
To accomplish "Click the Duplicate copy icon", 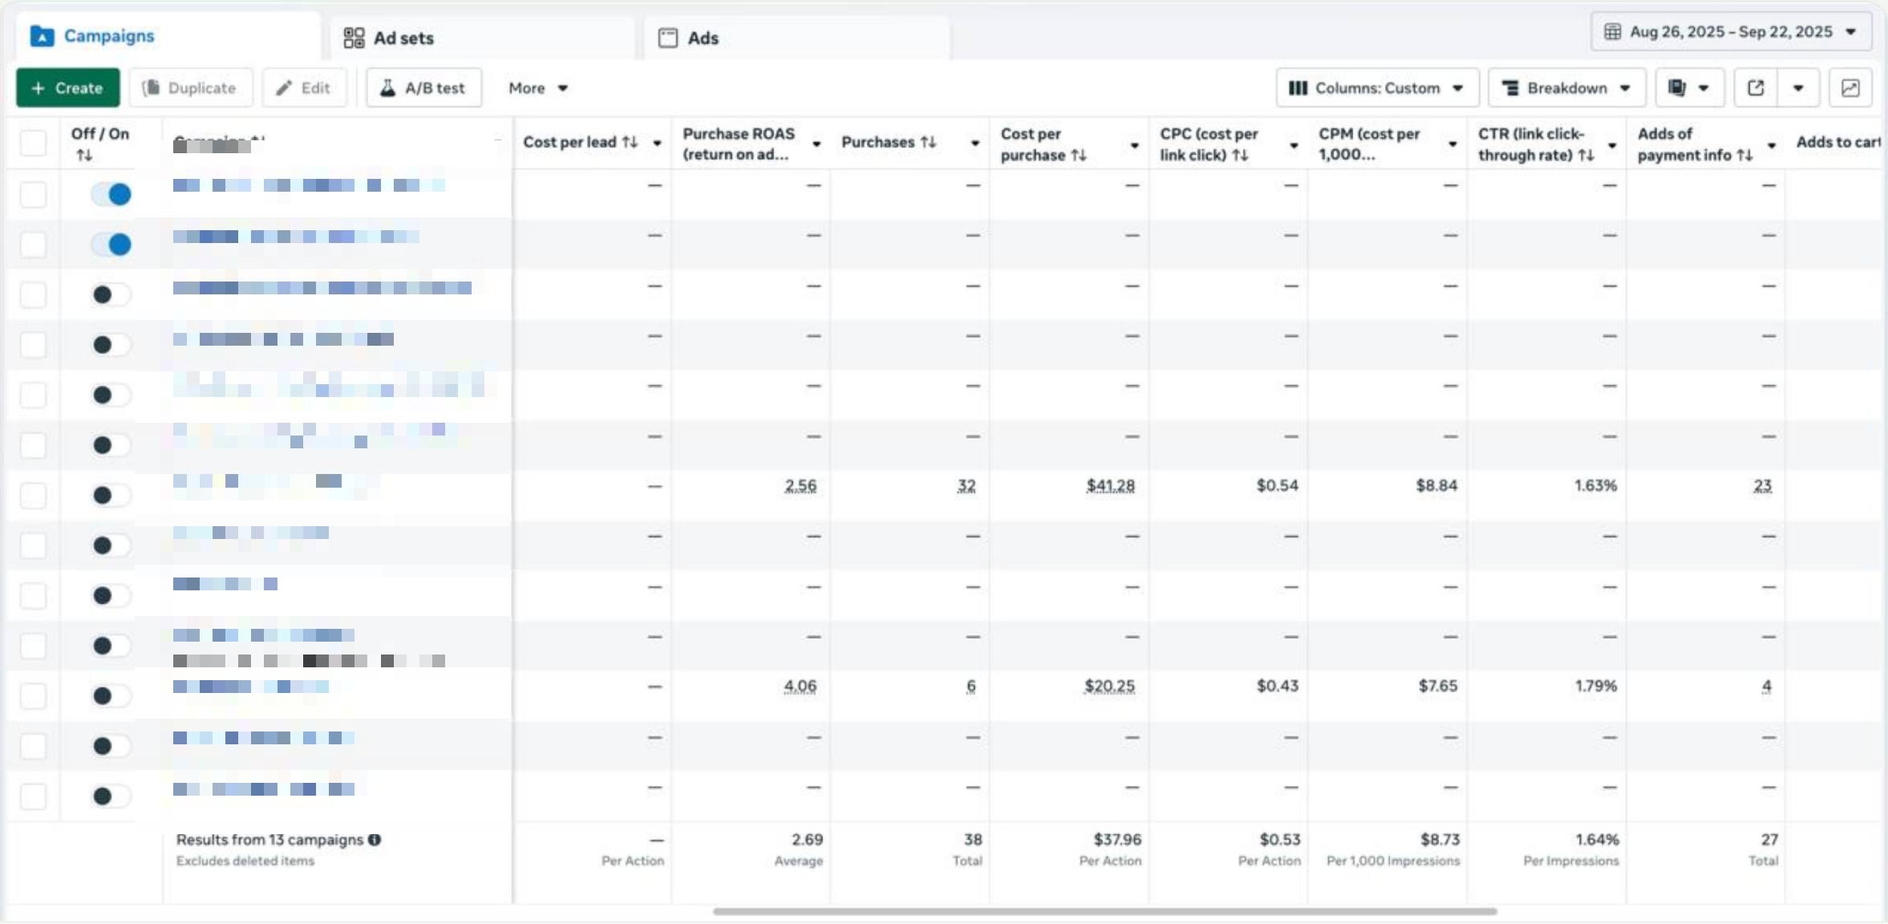I will click(151, 88).
